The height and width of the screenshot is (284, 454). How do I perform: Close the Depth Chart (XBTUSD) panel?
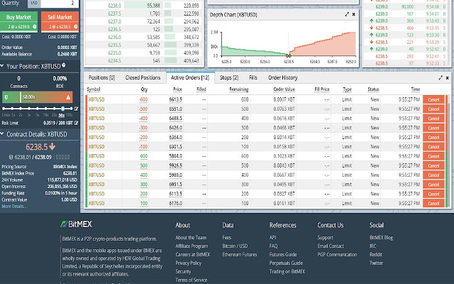tap(353, 14)
